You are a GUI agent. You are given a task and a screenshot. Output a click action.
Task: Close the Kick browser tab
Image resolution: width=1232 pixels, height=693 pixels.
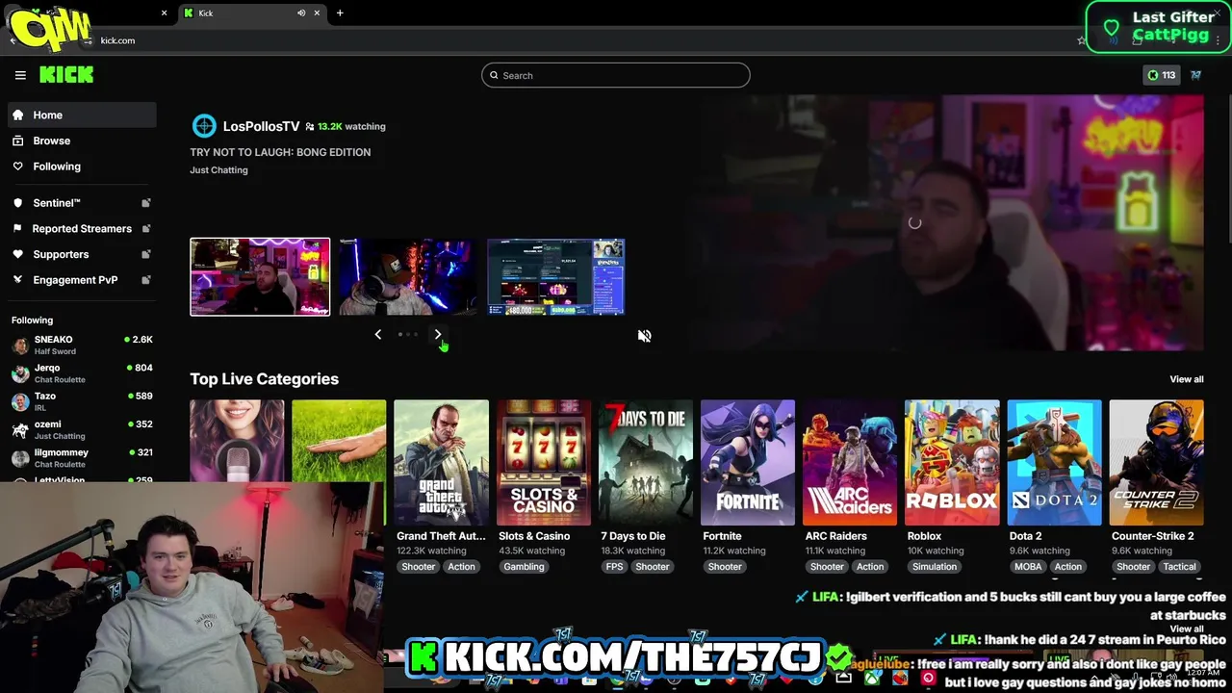click(x=318, y=13)
